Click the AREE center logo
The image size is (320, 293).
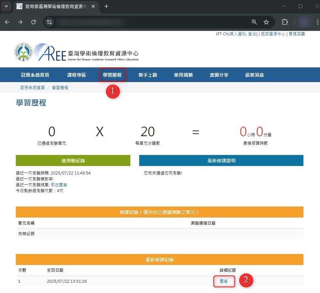point(86,52)
